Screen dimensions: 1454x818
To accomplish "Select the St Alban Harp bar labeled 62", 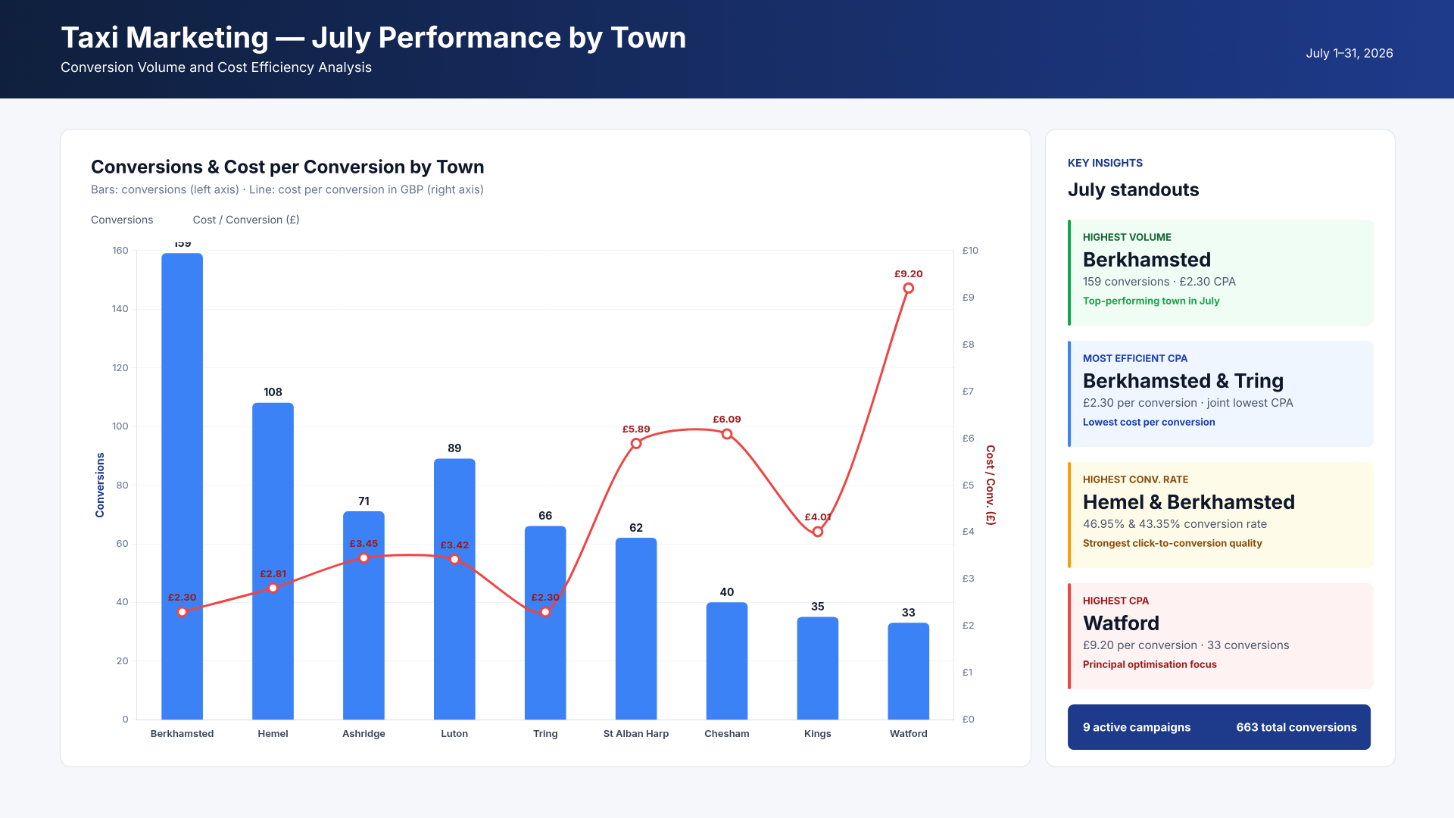I will (x=636, y=629).
